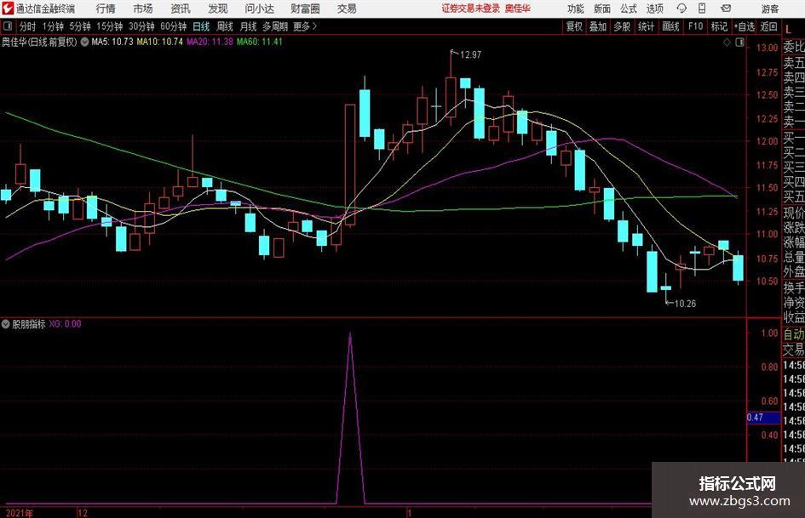Click the 12.97 high price marker

[470, 55]
